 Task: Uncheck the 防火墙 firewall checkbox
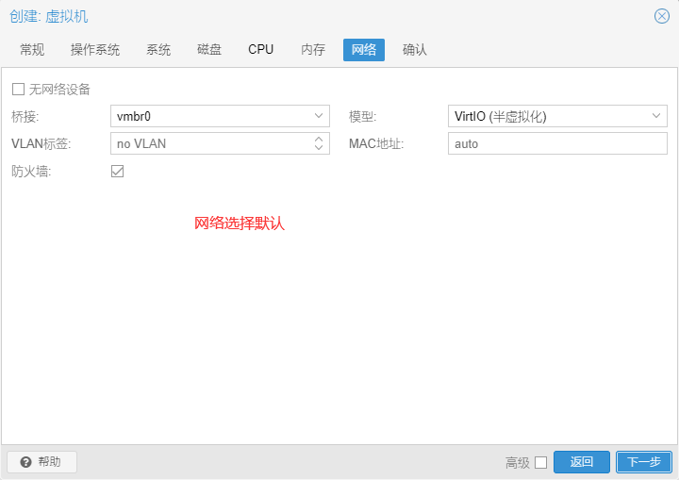pyautogui.click(x=118, y=171)
